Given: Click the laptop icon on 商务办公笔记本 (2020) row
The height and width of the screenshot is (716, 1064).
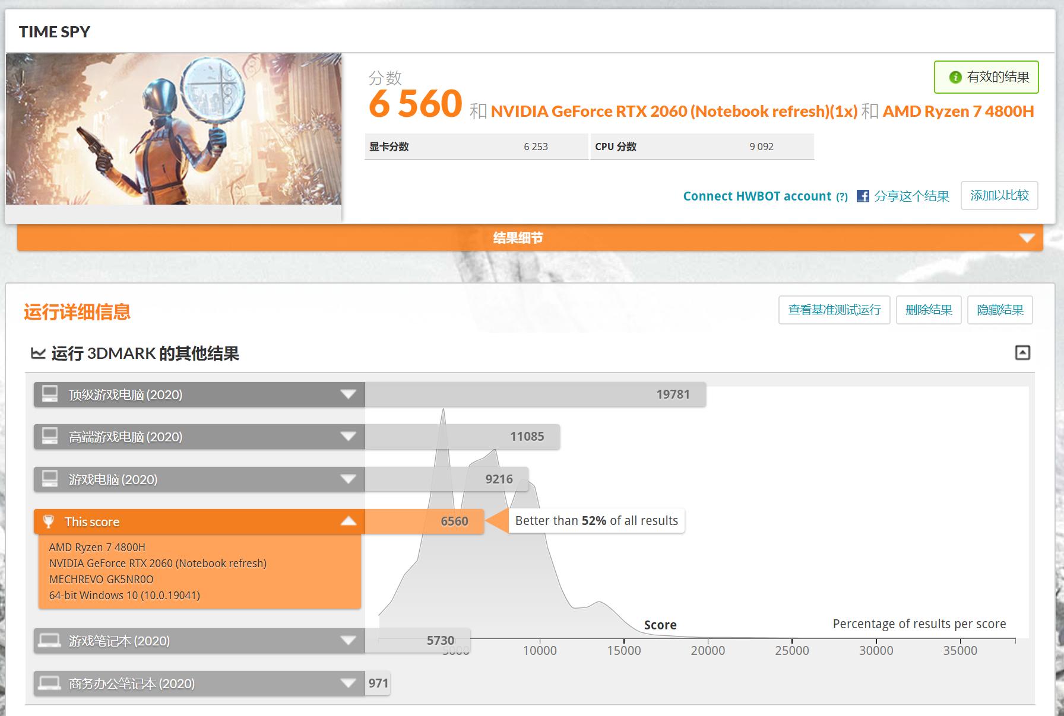Looking at the screenshot, I should [49, 683].
